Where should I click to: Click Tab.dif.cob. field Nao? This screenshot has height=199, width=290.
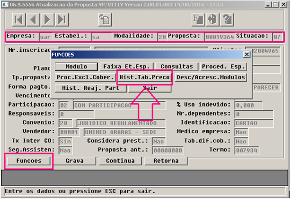[241, 141]
